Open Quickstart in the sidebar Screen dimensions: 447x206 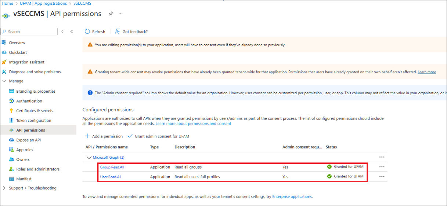[18, 52]
